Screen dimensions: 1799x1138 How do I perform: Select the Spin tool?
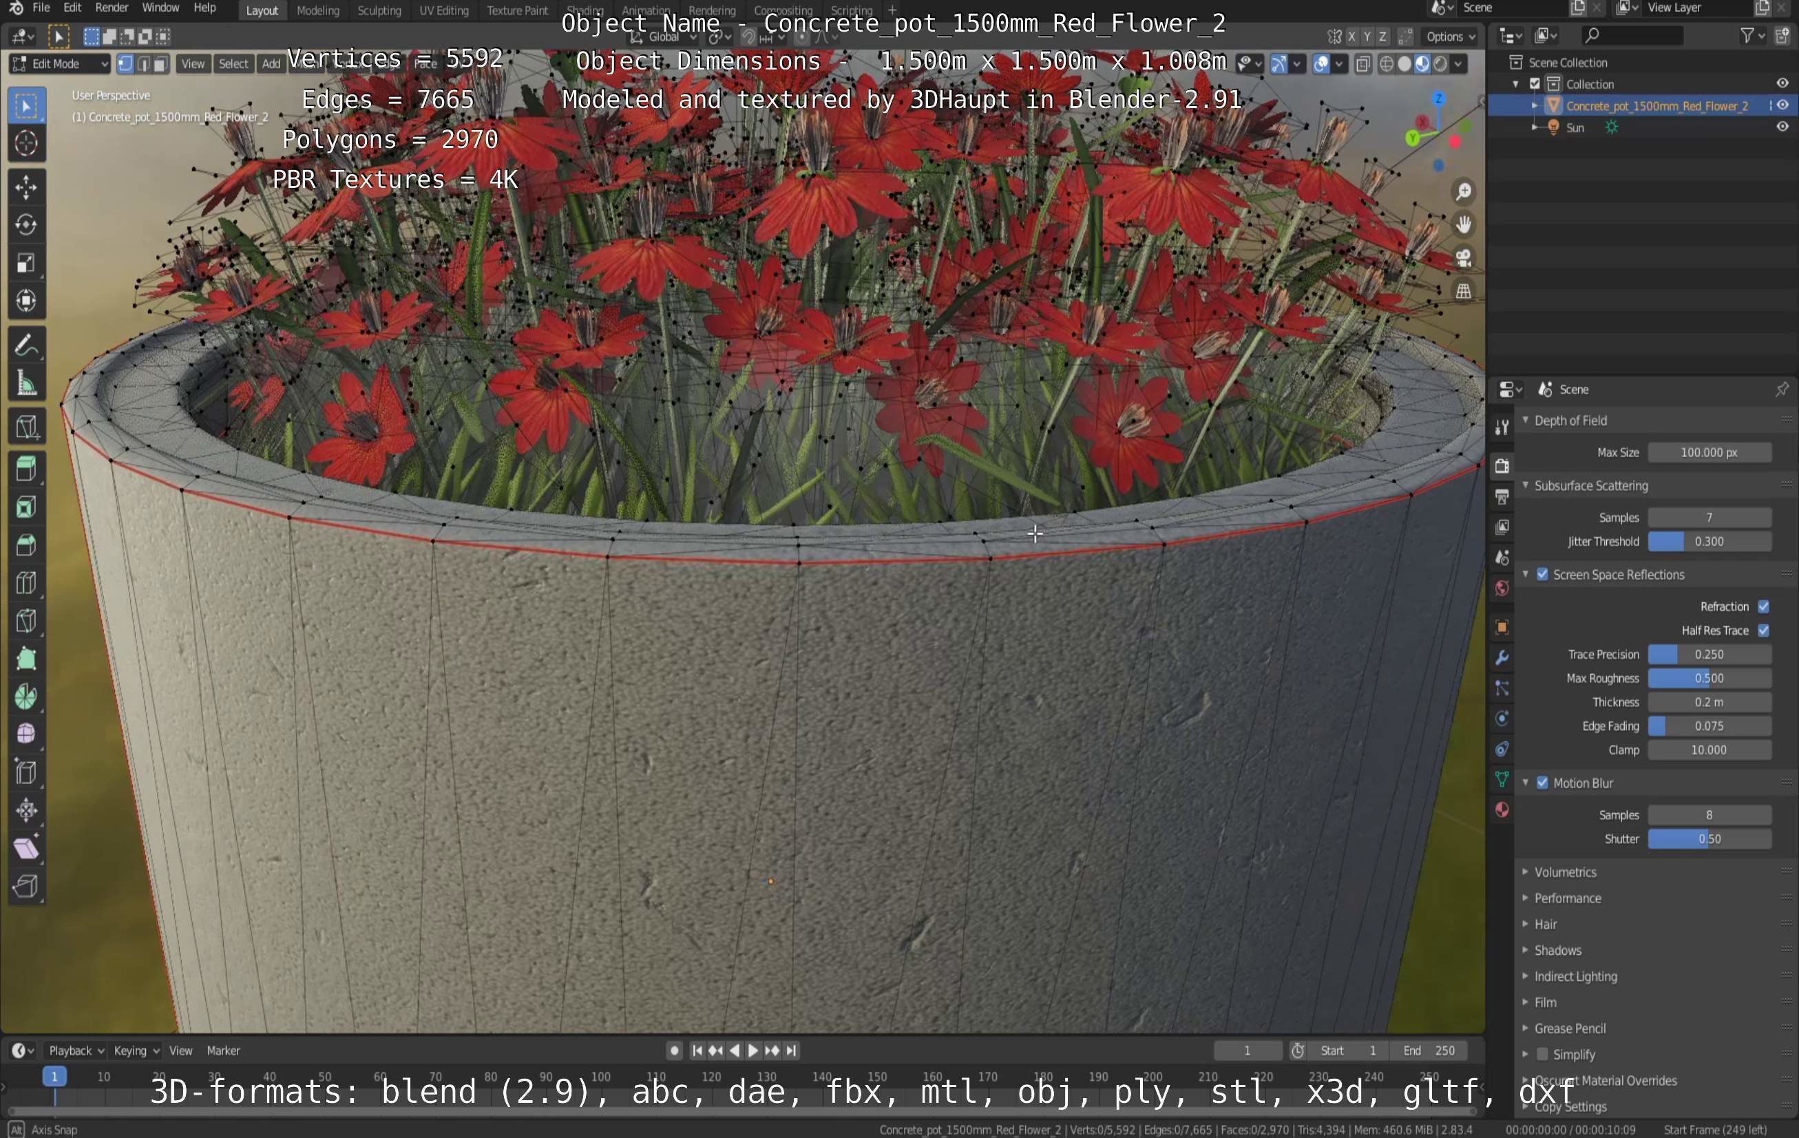click(26, 697)
